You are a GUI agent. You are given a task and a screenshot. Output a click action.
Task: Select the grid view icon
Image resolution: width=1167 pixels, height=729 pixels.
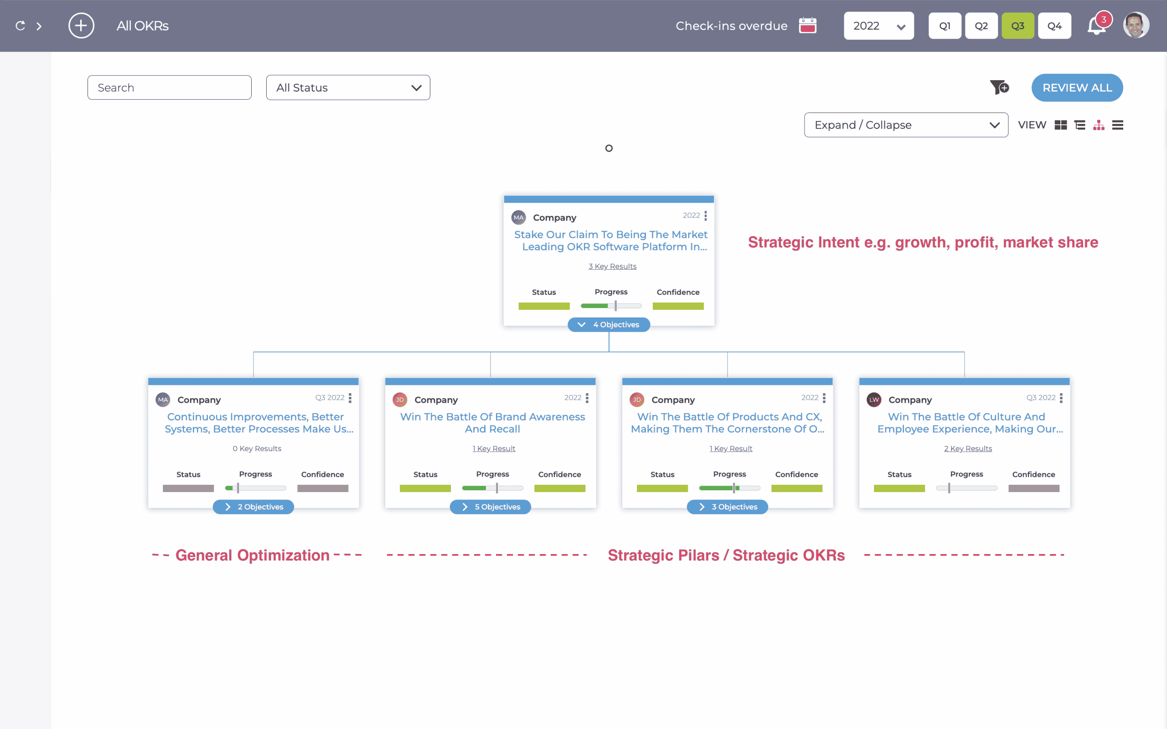[x=1060, y=125]
